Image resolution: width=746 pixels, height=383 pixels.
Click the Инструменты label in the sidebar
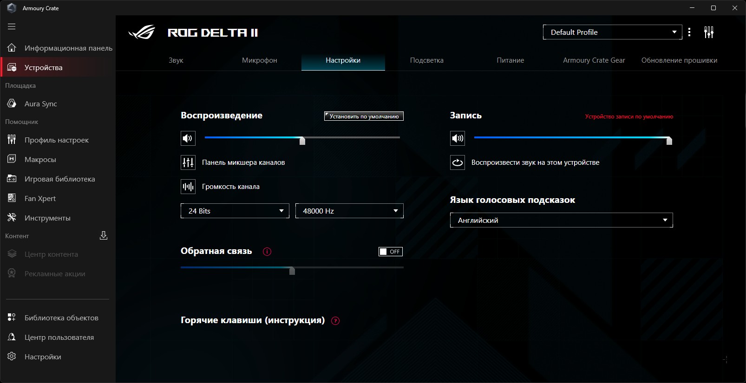coord(47,218)
